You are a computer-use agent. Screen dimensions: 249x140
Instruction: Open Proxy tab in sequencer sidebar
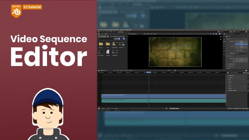click(248, 91)
